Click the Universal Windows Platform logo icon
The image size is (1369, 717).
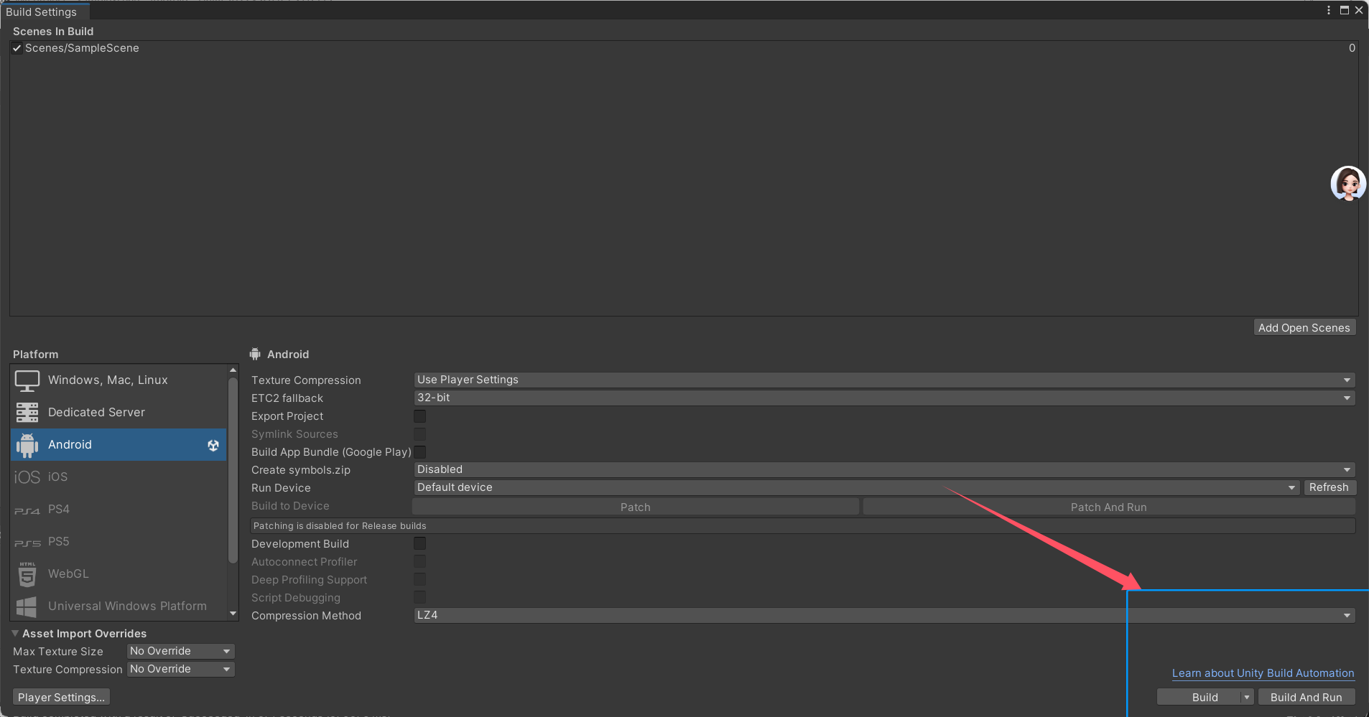click(27, 607)
